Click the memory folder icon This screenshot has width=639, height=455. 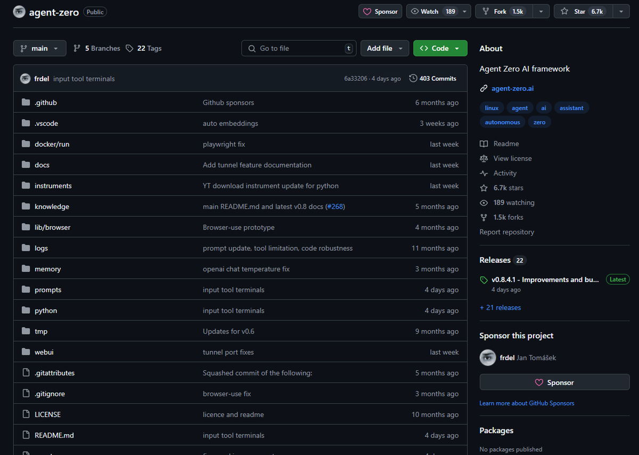point(26,269)
